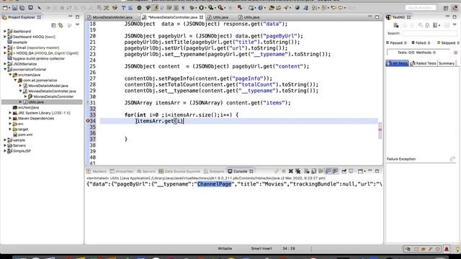Open the TestNG view menu triangle
Viewport: 461px width, 259px height.
(455, 24)
